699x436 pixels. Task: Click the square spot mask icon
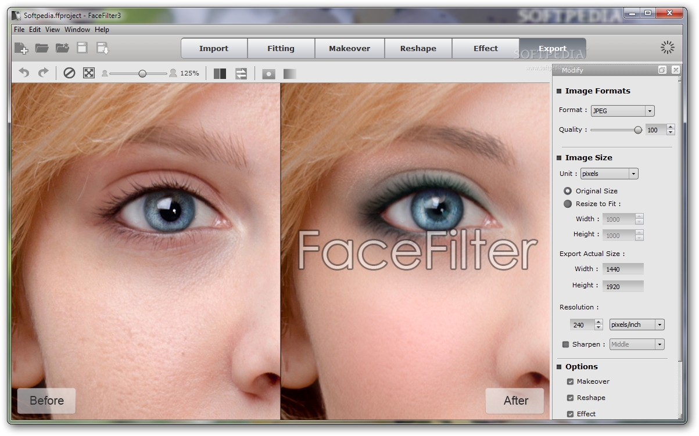pos(268,74)
